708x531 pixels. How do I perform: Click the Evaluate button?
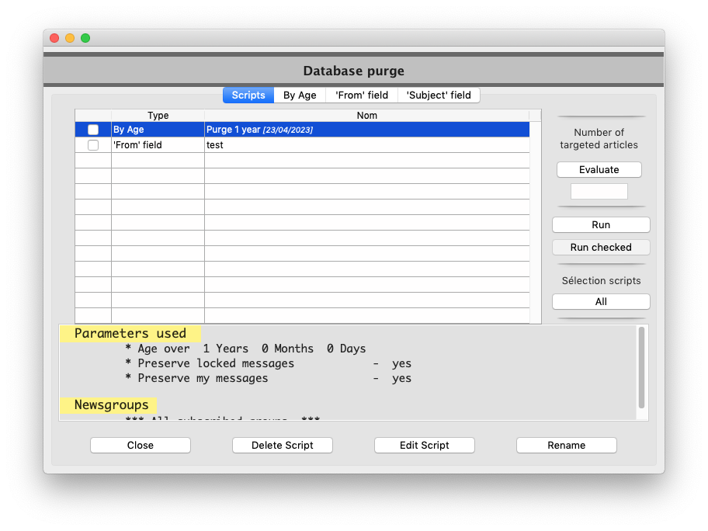pyautogui.click(x=599, y=170)
